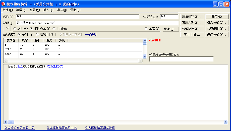Open the 文件 menu

[8, 10]
